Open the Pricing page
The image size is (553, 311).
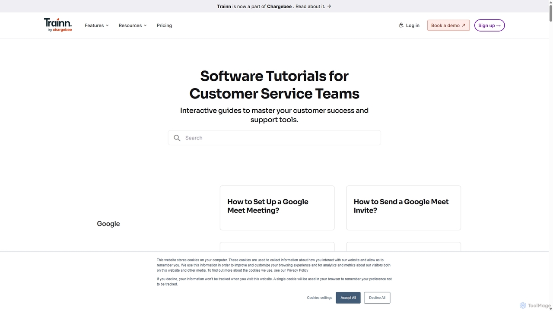[164, 25]
